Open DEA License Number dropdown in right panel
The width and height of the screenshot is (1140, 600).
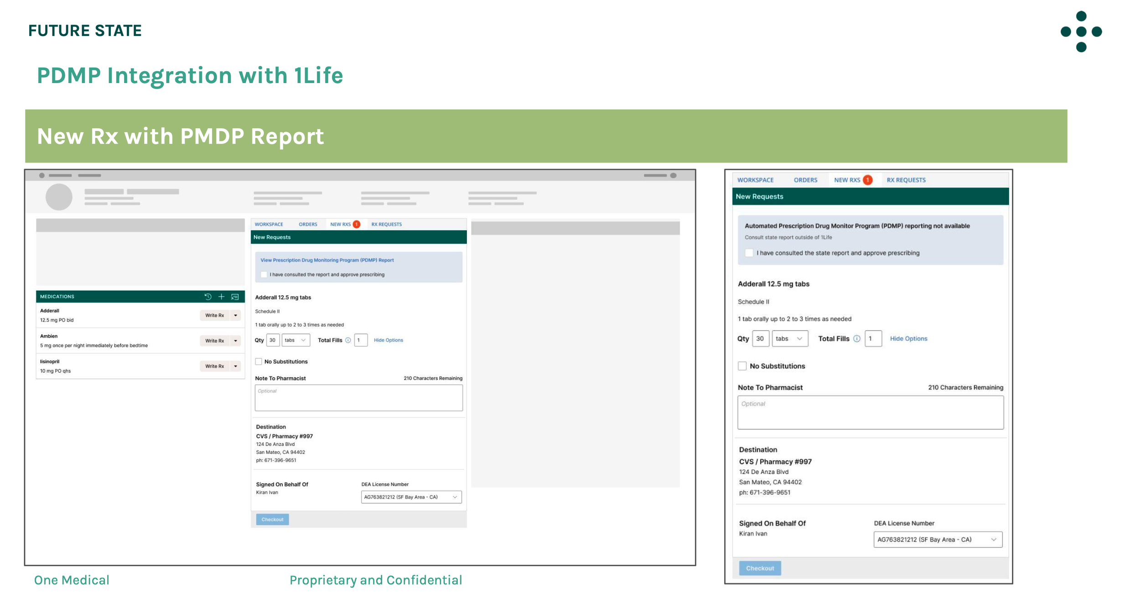[938, 539]
